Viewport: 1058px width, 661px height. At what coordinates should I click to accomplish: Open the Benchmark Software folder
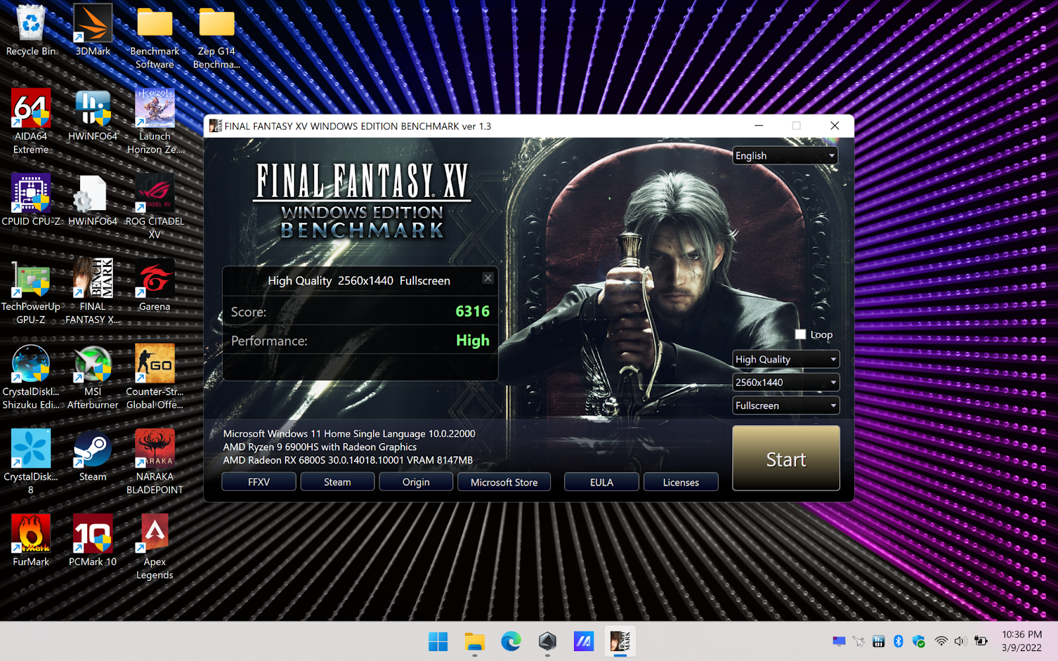tap(155, 37)
